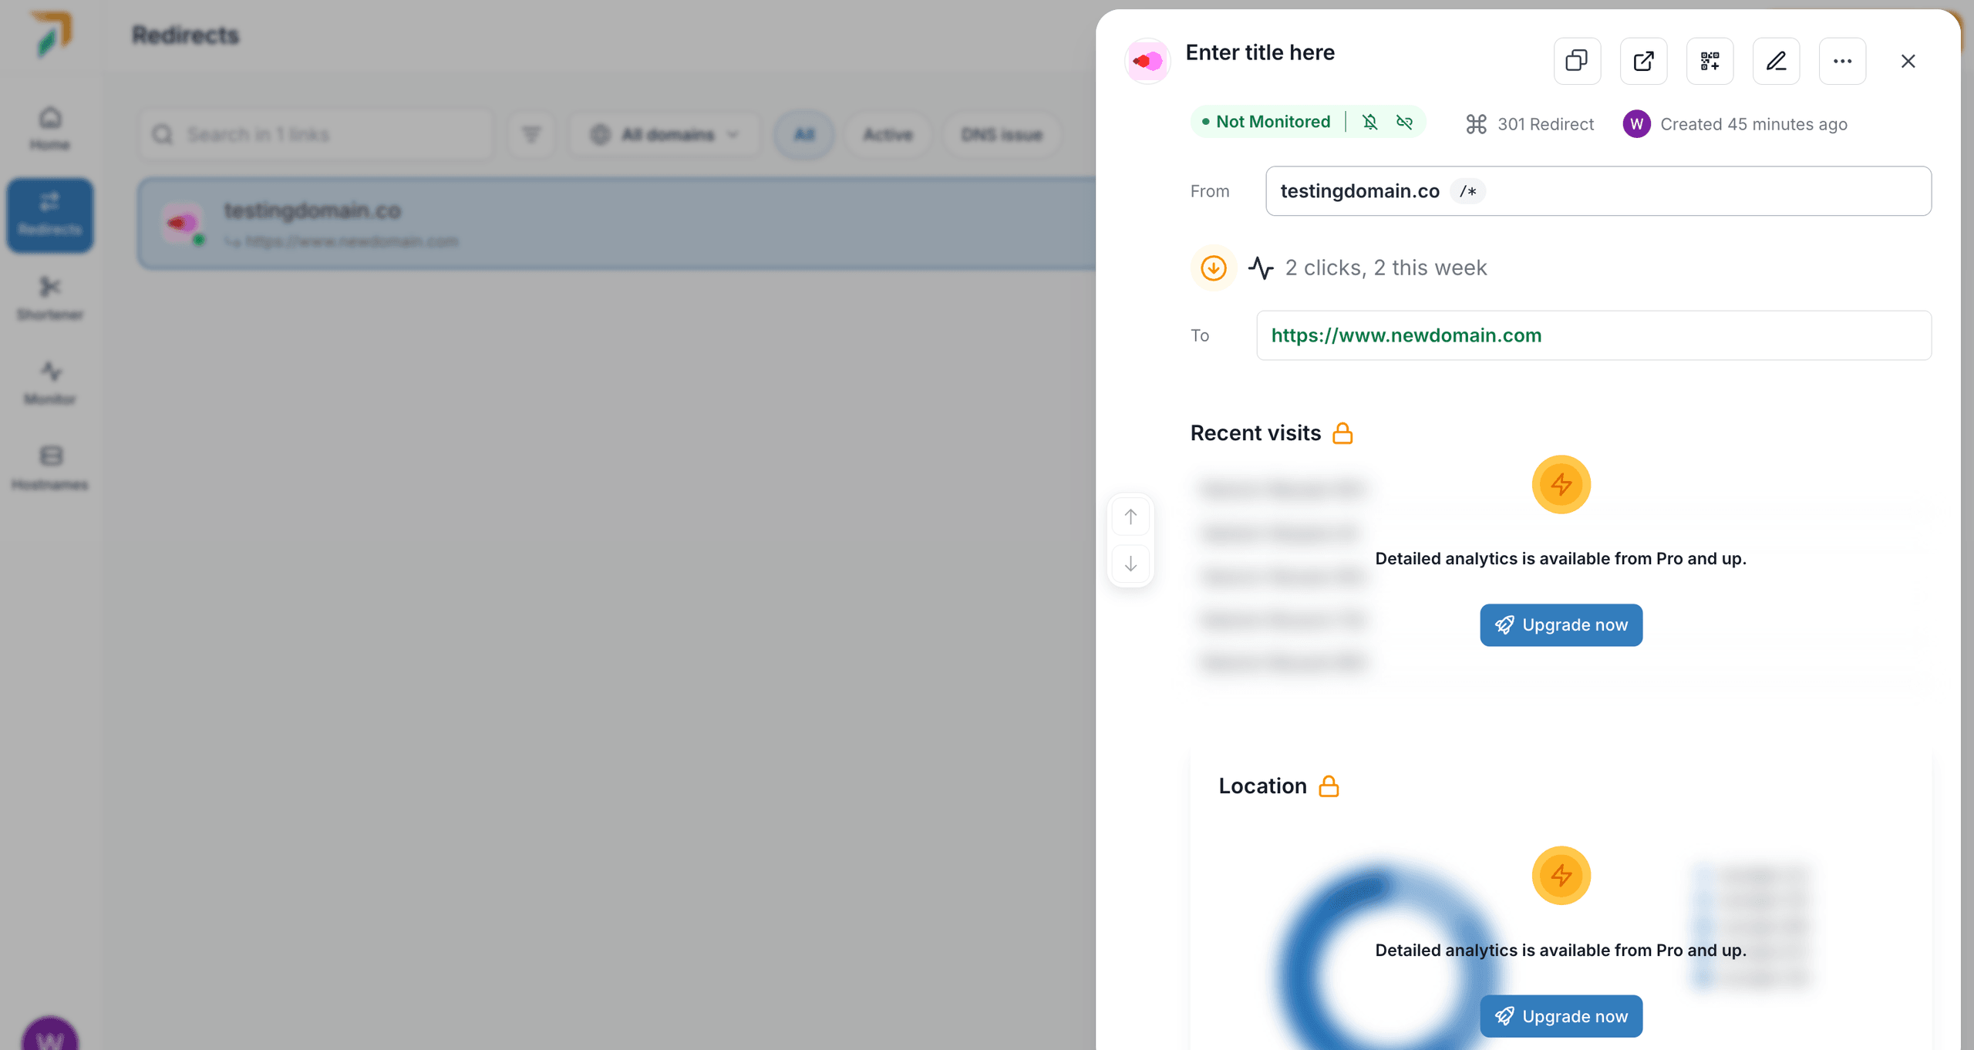Viewport: 1974px width, 1050px height.
Task: Open Monitor in the sidebar
Action: [50, 384]
